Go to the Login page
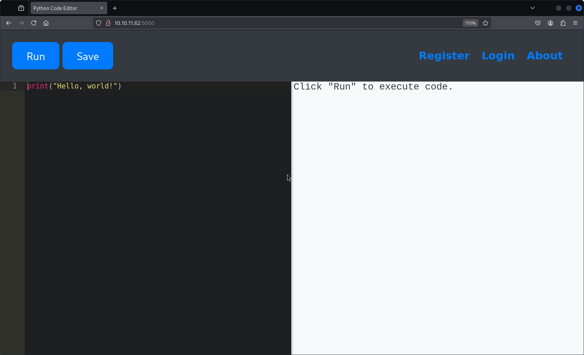The width and height of the screenshot is (584, 355). click(498, 56)
